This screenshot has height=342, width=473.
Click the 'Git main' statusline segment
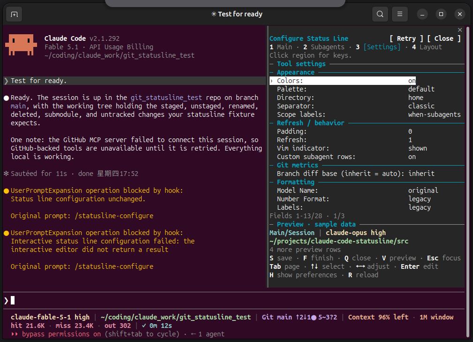pyautogui.click(x=277, y=317)
